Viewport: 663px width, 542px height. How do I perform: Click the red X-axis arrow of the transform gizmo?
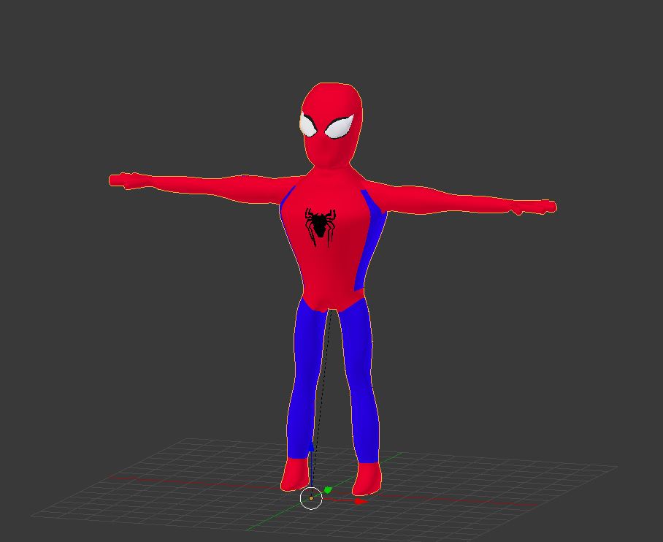pos(361,502)
